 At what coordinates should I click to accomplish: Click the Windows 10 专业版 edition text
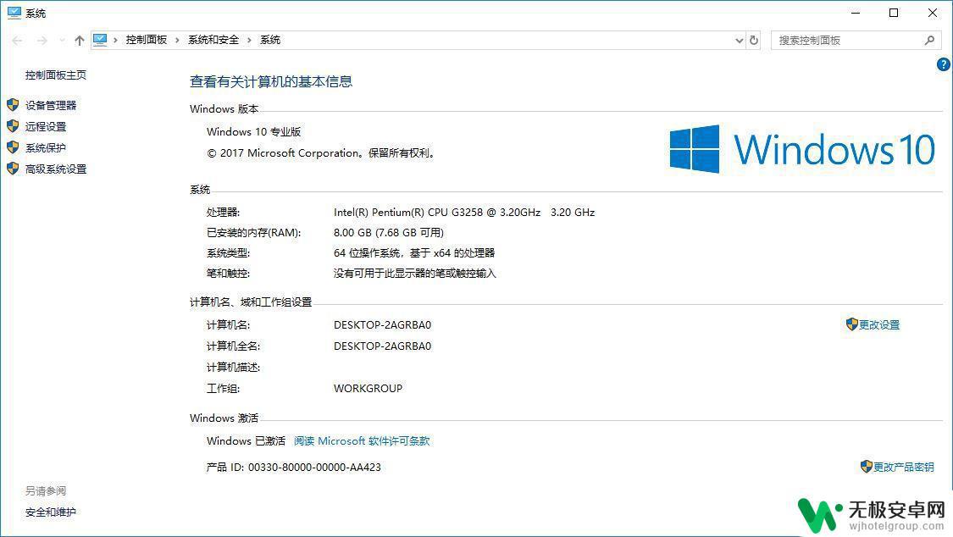254,132
